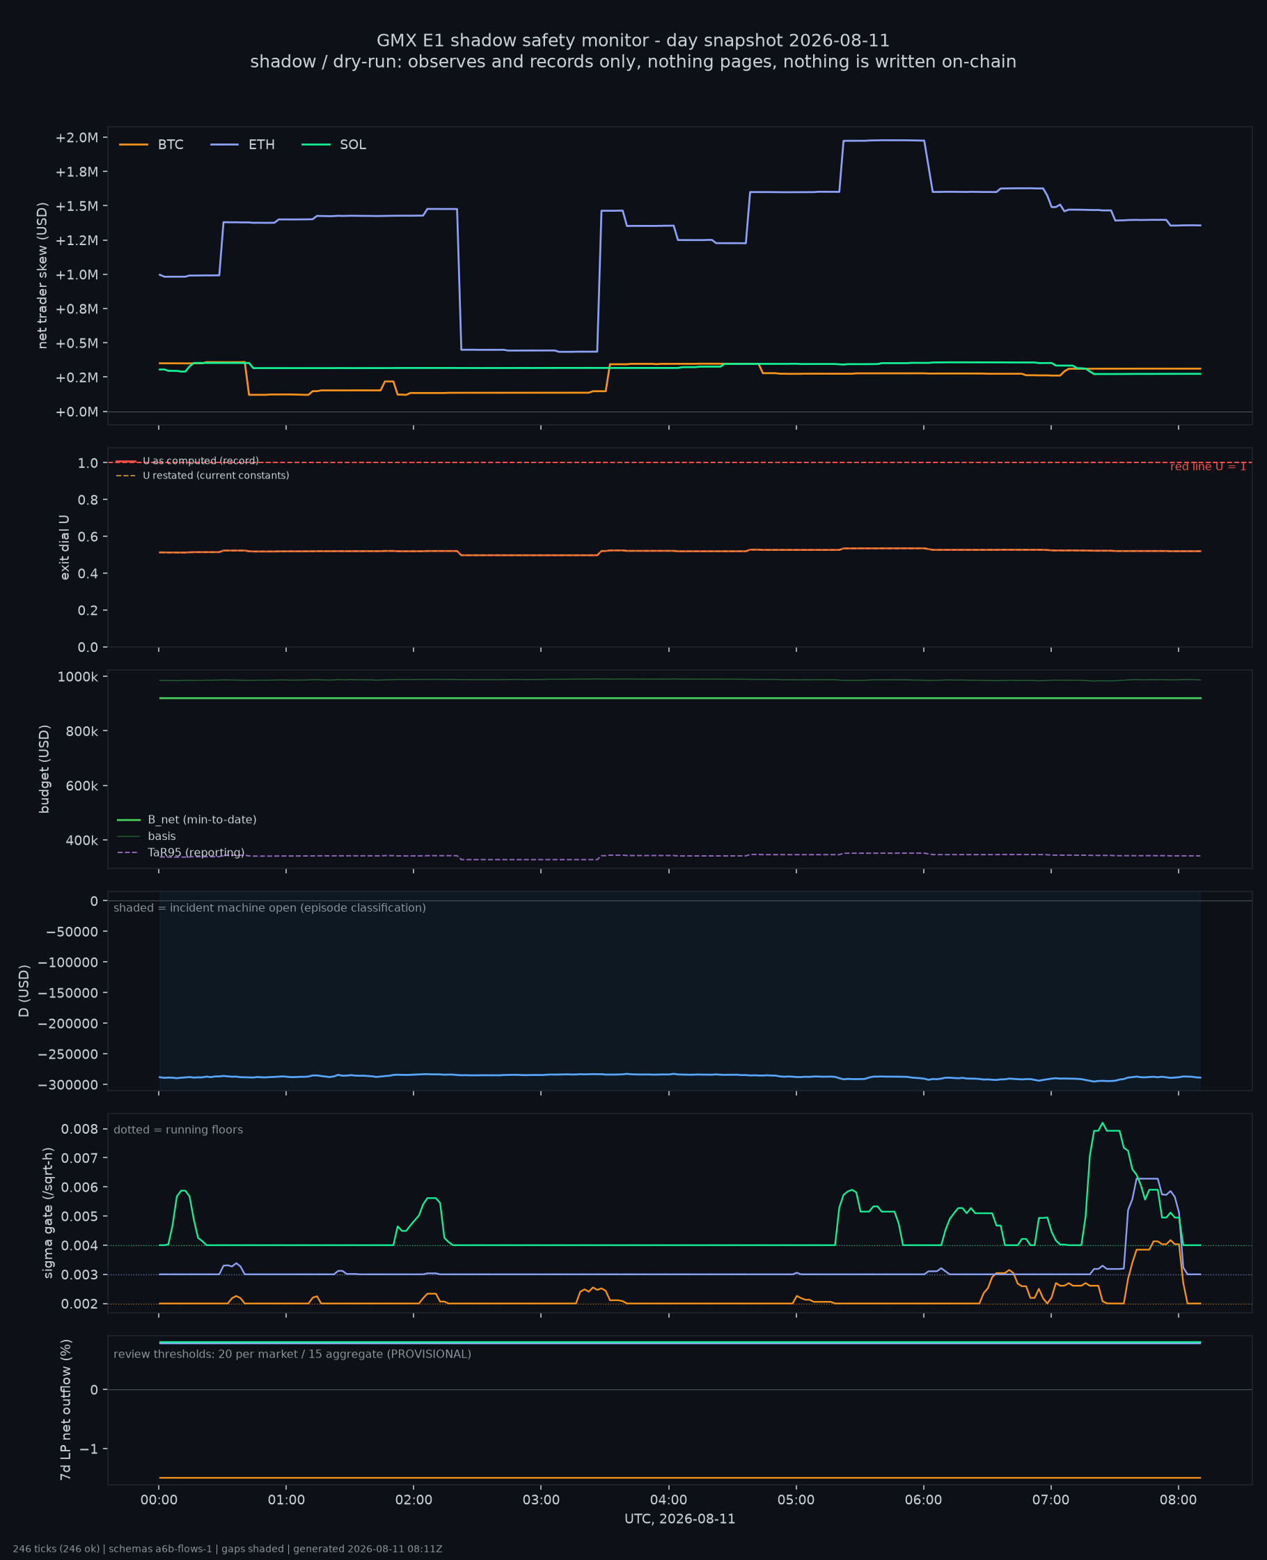Click the "+1.0M" tick label

77,275
